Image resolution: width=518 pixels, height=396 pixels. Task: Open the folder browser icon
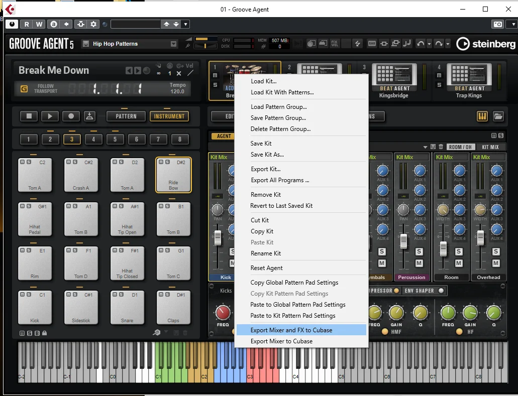pyautogui.click(x=498, y=116)
